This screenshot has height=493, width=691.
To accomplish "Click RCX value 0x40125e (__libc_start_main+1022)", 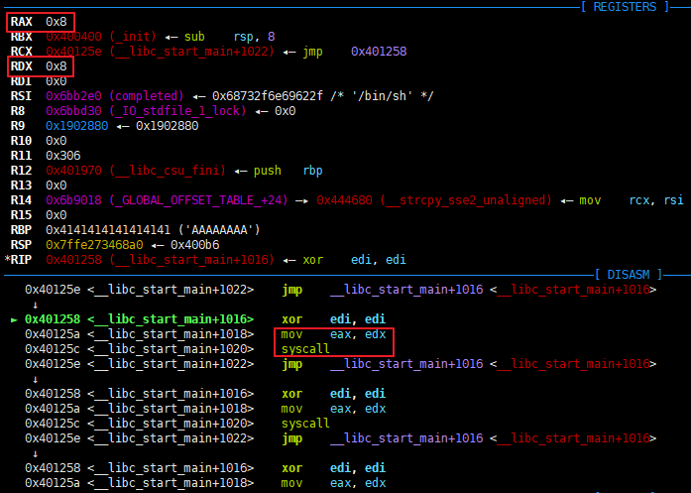I will click(160, 52).
